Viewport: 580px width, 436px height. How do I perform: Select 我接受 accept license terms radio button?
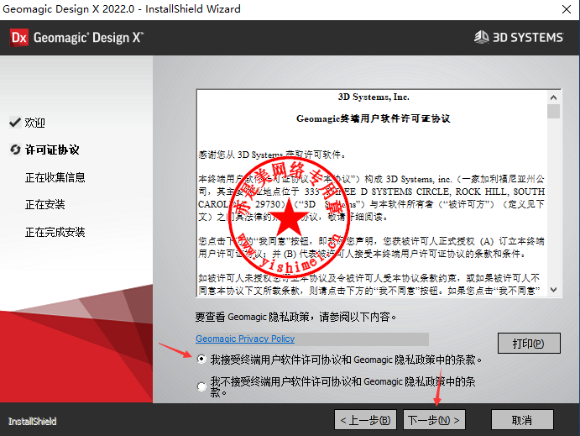pos(201,359)
